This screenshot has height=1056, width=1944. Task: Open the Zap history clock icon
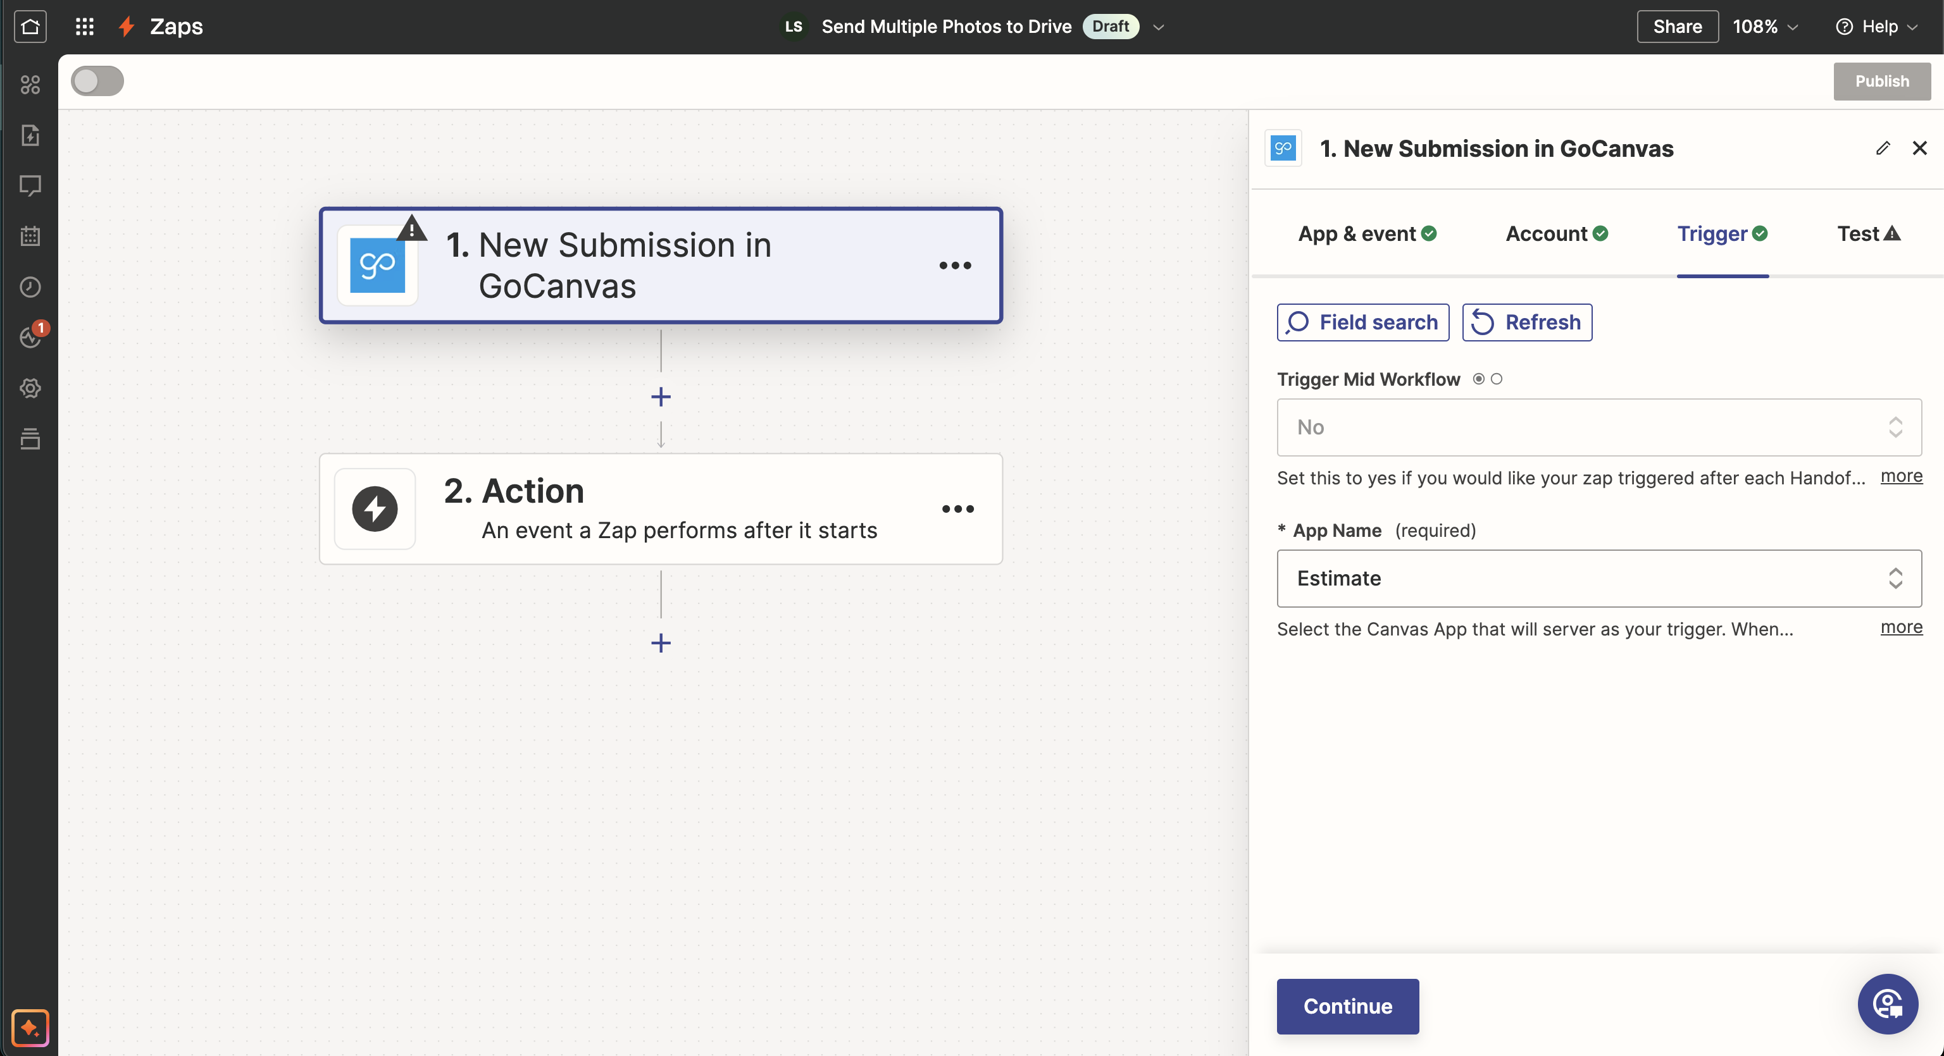(30, 286)
